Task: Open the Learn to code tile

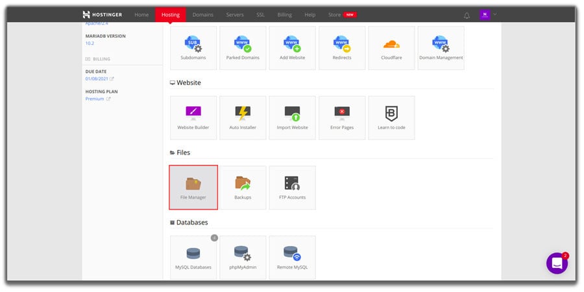Action: point(391,117)
